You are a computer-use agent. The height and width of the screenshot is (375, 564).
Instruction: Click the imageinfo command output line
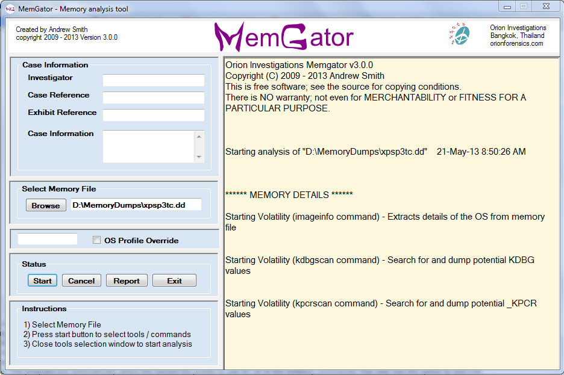(x=385, y=222)
